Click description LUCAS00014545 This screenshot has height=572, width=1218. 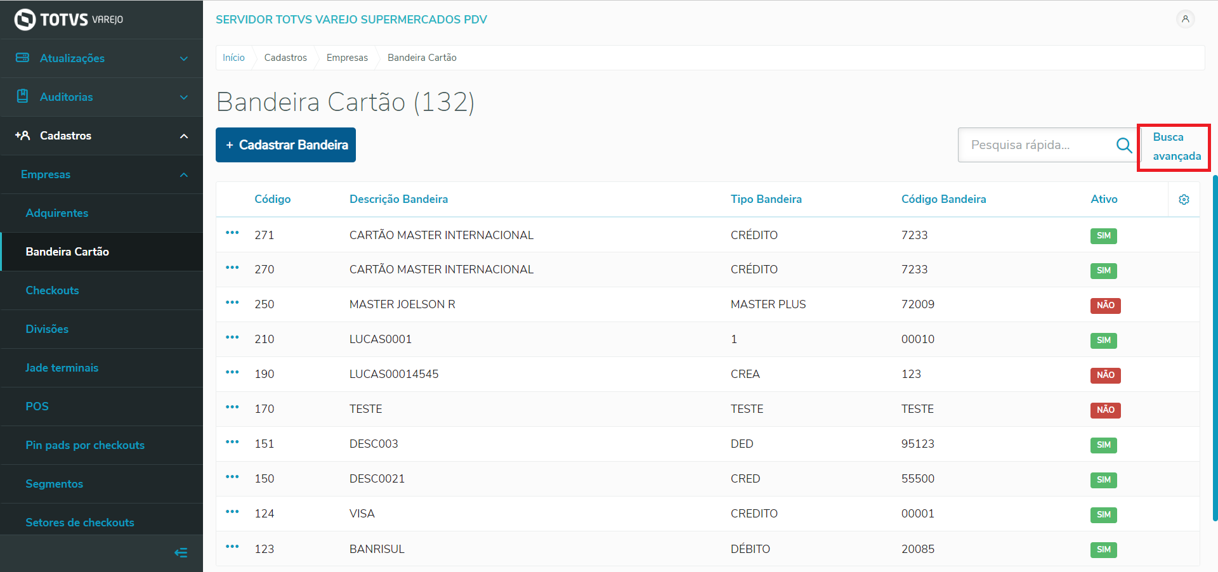[394, 374]
